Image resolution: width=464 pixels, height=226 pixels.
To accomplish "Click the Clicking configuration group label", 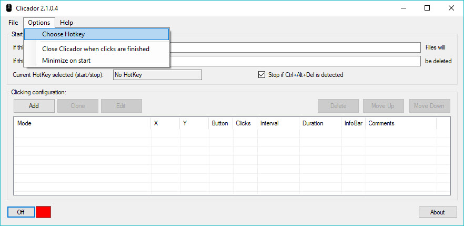I will [x=38, y=92].
